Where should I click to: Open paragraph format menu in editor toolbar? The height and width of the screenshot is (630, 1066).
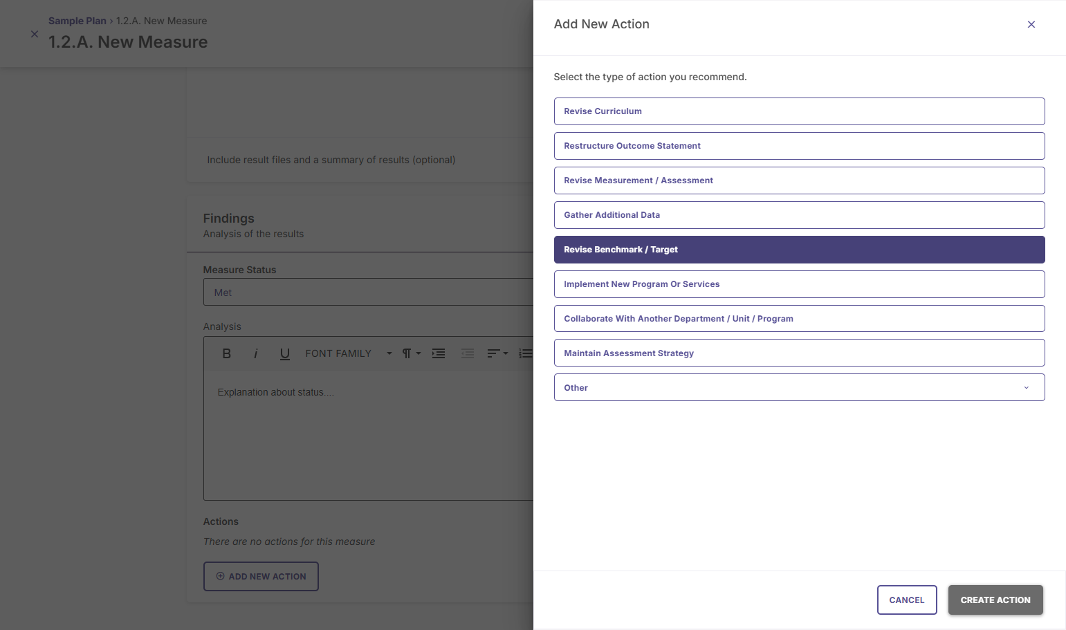pos(411,353)
